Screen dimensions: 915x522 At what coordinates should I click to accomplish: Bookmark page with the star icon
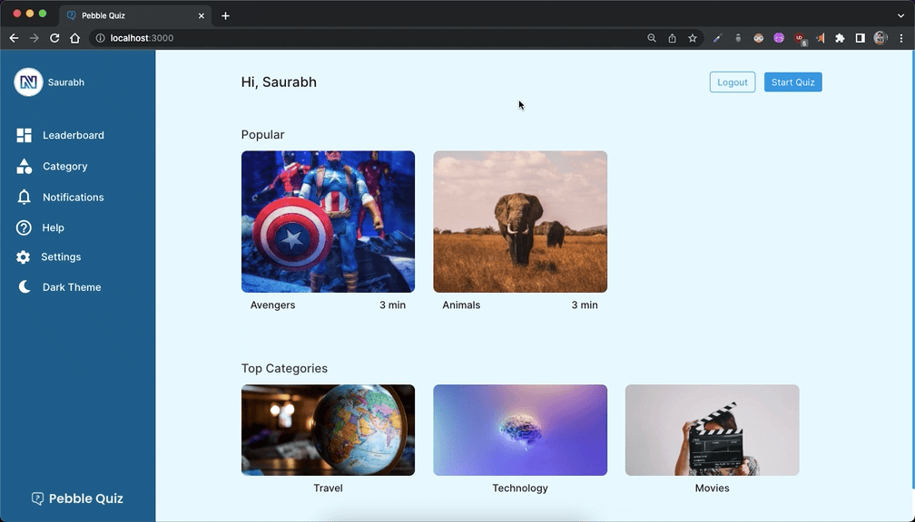click(693, 38)
